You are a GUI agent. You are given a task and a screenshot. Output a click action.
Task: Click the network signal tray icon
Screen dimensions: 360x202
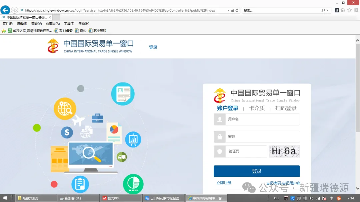(x=318, y=198)
